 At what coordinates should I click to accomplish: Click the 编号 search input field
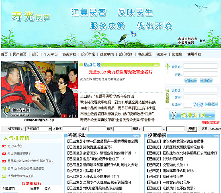123,129
